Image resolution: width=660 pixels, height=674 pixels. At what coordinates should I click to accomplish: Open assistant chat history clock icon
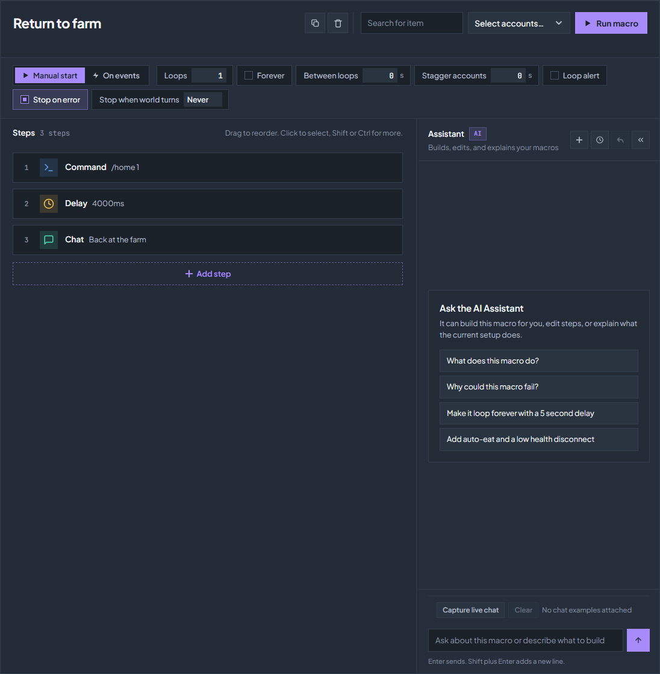[x=599, y=140]
